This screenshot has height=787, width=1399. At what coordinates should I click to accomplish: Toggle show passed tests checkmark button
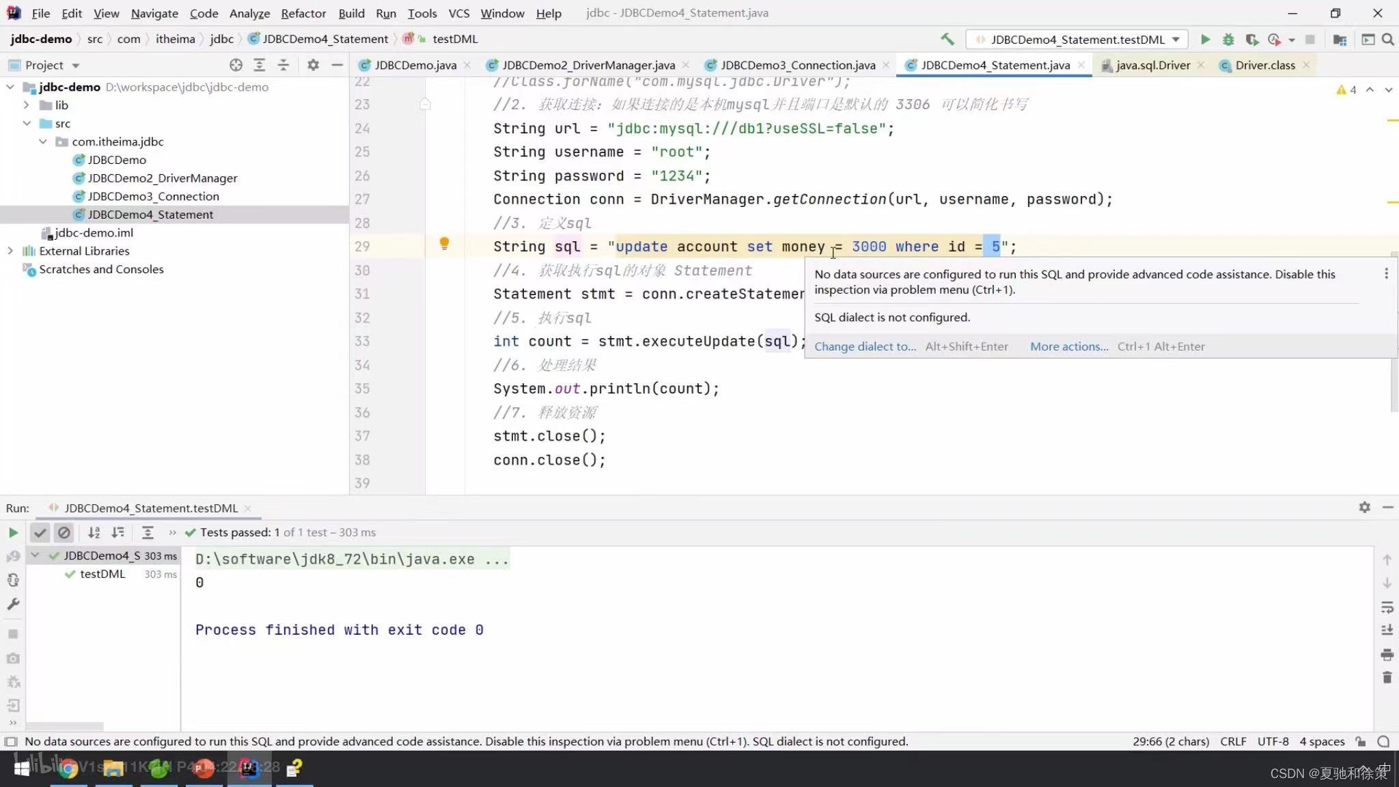(x=40, y=532)
